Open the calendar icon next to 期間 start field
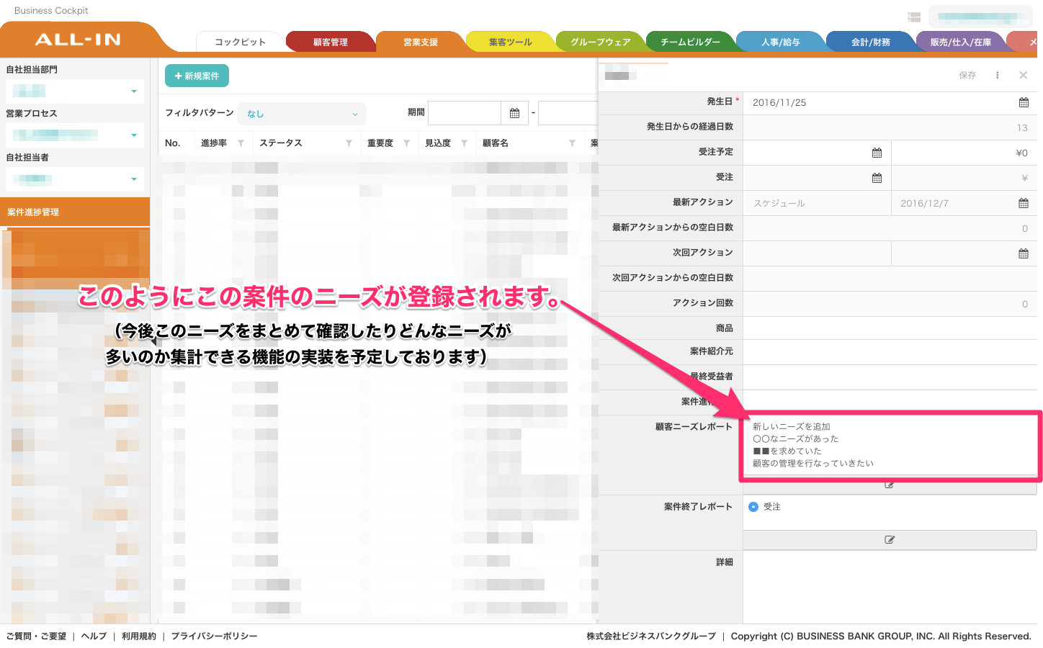The height and width of the screenshot is (648, 1043). coord(514,113)
